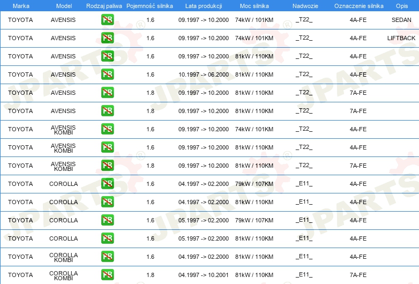Image resolution: width=419 pixels, height=284 pixels.
Task: Click fuel icon for Avensis 10.1997 -> 06.2000 row
Action: [107, 74]
